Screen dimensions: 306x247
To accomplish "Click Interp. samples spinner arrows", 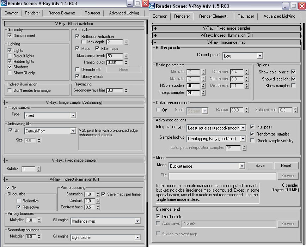I will click(x=203, y=93).
